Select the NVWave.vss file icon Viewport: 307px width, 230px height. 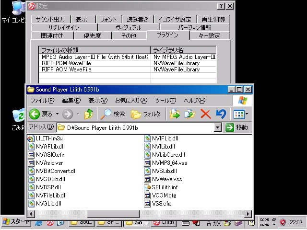pyautogui.click(x=147, y=179)
